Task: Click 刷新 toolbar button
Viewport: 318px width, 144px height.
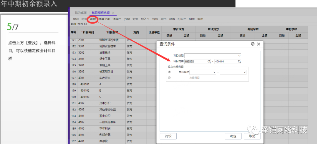Action: 192,19
